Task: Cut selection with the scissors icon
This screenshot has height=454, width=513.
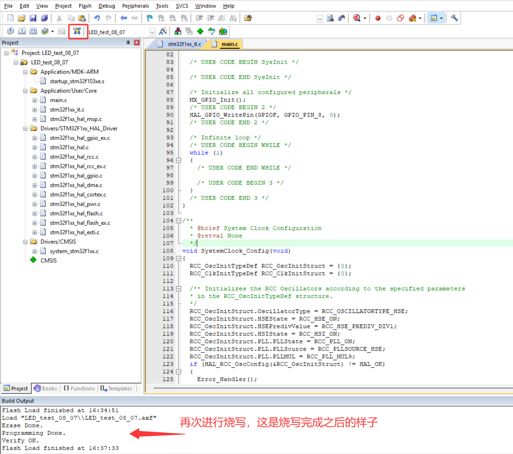Action: point(59,18)
